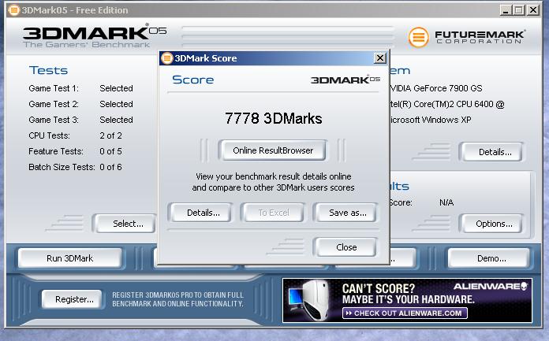Click the grayed-out To Excel button
Viewport: 549px width, 341px height.
(274, 213)
